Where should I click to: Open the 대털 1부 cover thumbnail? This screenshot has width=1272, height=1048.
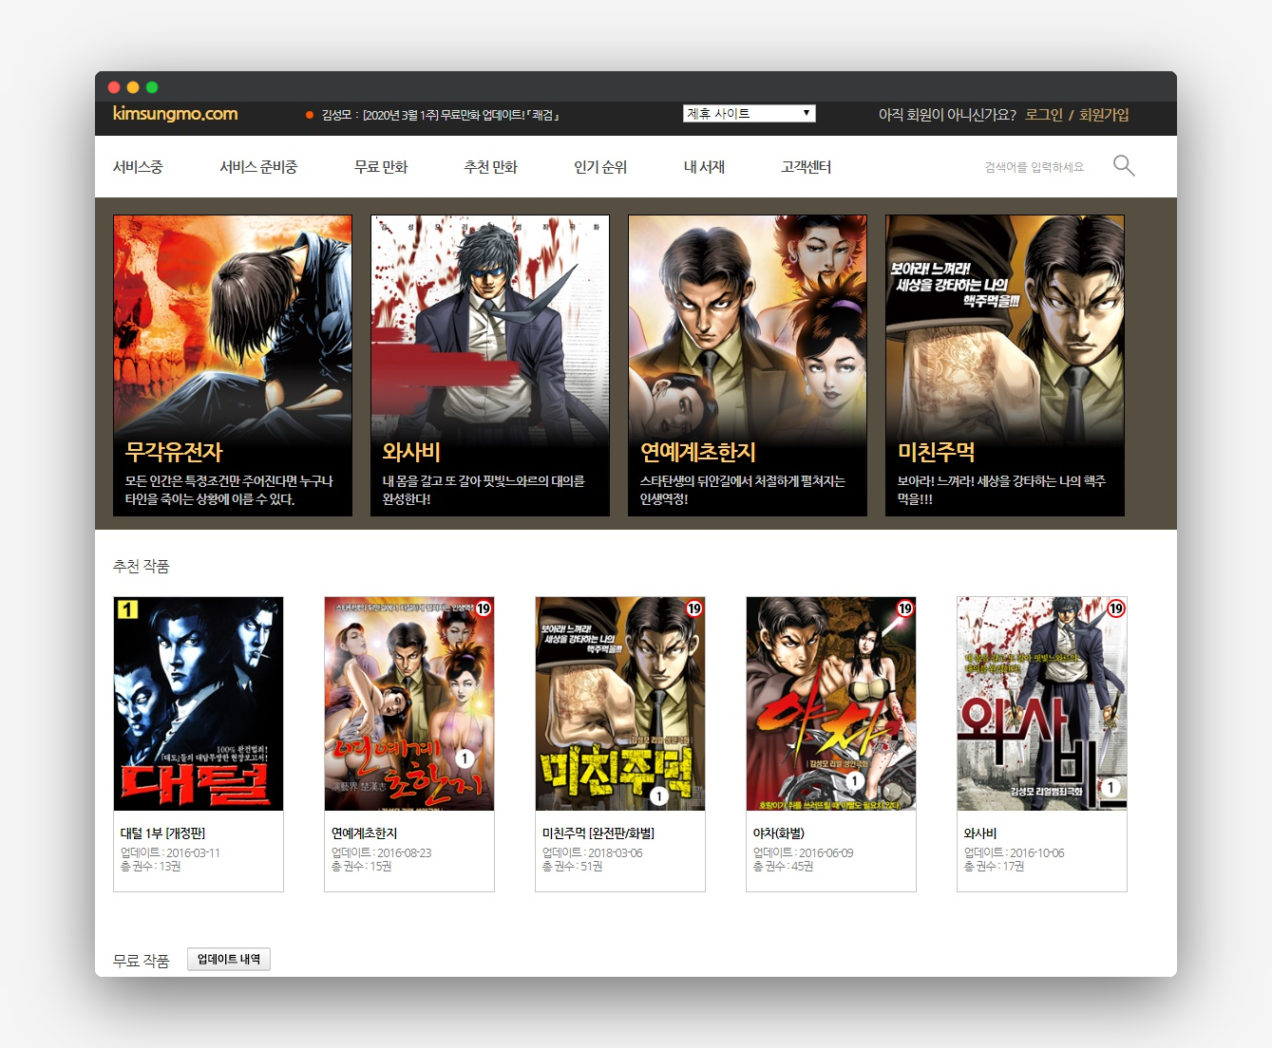coord(199,703)
